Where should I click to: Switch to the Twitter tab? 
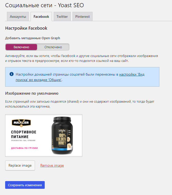[x=62, y=17]
